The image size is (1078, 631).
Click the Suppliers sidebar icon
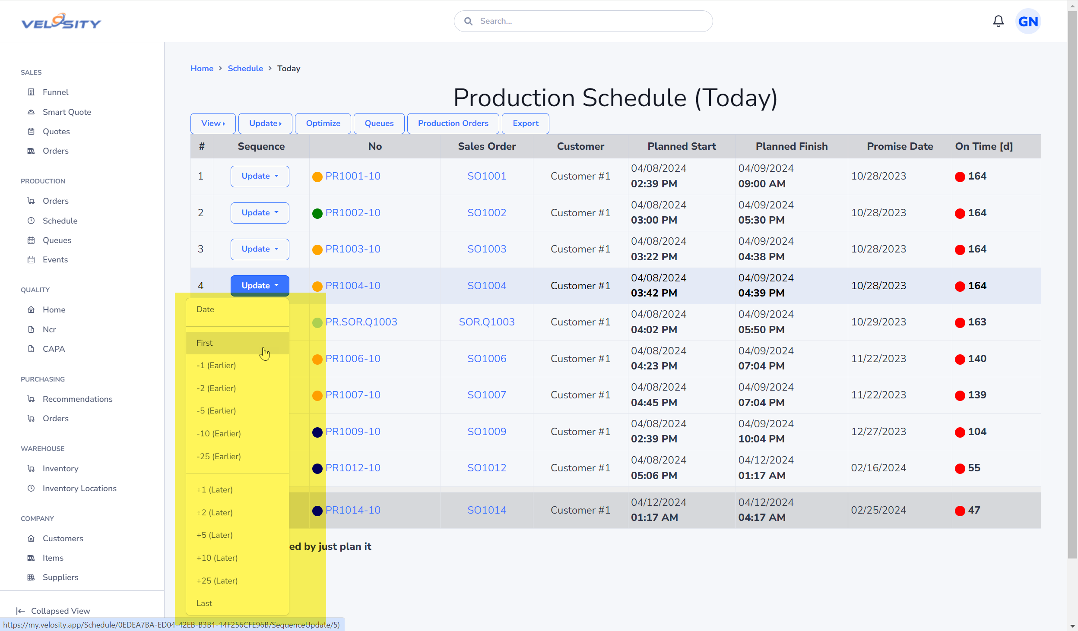31,577
